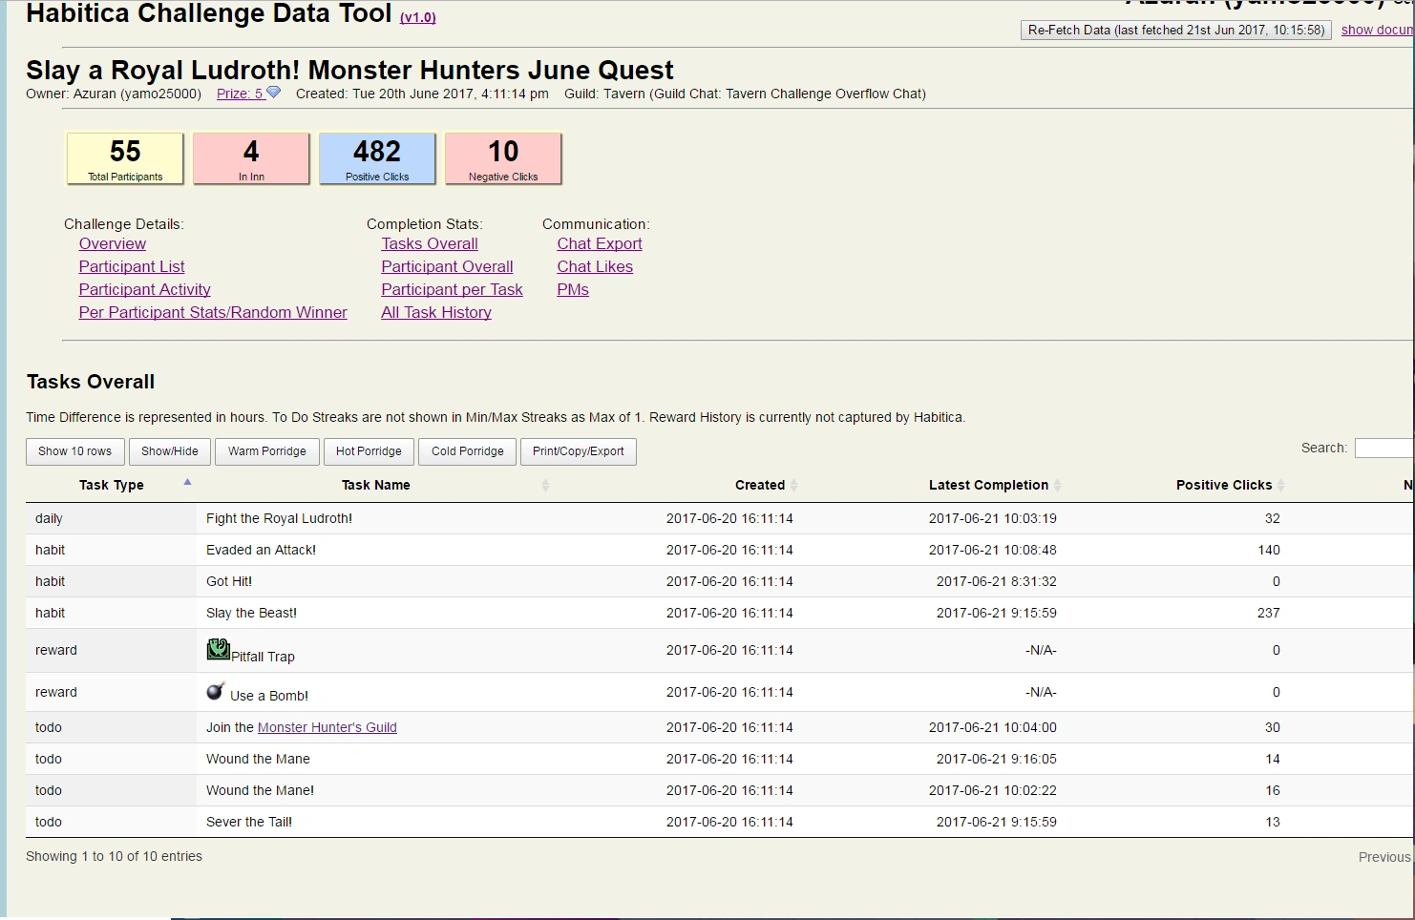Screen dimensions: 1415x920
Task: Sort table by Created column
Action: point(760,485)
